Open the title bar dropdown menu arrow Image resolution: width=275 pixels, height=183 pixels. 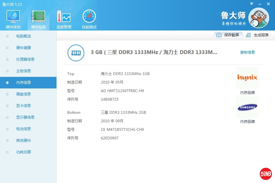pos(251,4)
